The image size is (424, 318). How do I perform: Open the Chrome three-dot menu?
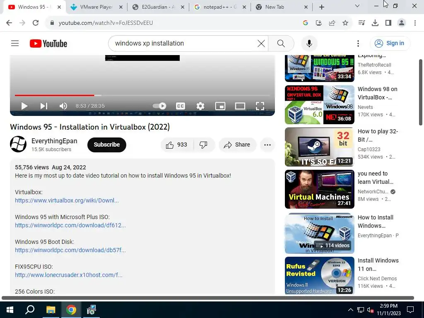pyautogui.click(x=415, y=23)
